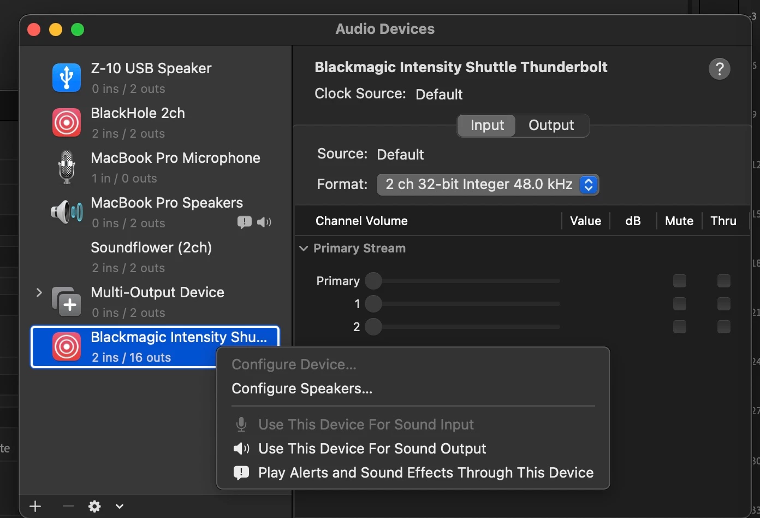
Task: Select Blackmagic Intensity Shu... in device list
Action: click(155, 347)
